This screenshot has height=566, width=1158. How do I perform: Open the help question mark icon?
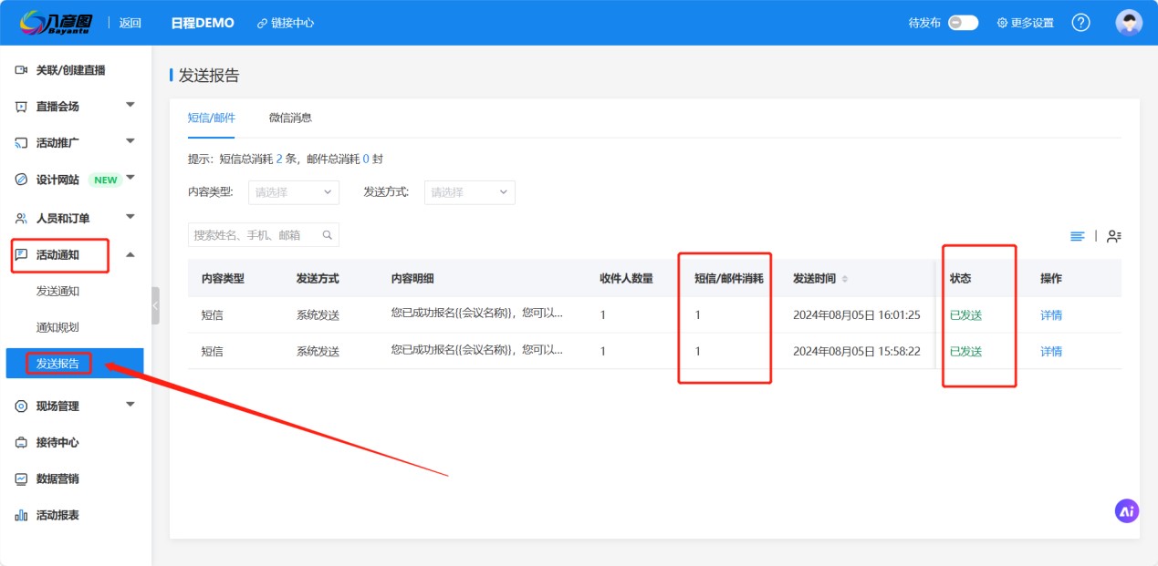click(x=1080, y=23)
